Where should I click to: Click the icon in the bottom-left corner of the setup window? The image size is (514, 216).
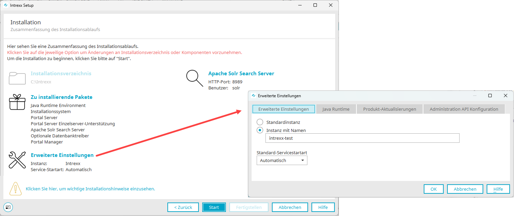point(8,207)
